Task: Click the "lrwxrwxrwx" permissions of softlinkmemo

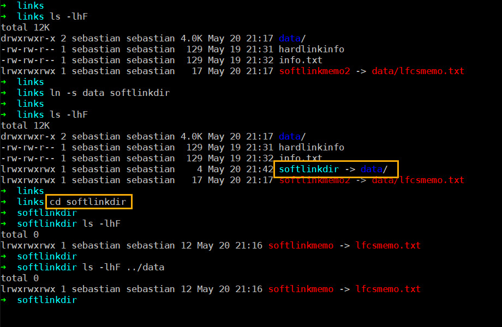Action: coord(28,245)
